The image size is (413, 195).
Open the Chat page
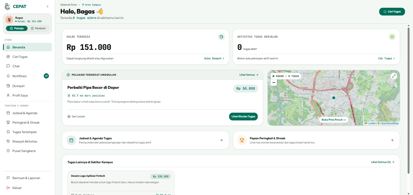(27, 66)
